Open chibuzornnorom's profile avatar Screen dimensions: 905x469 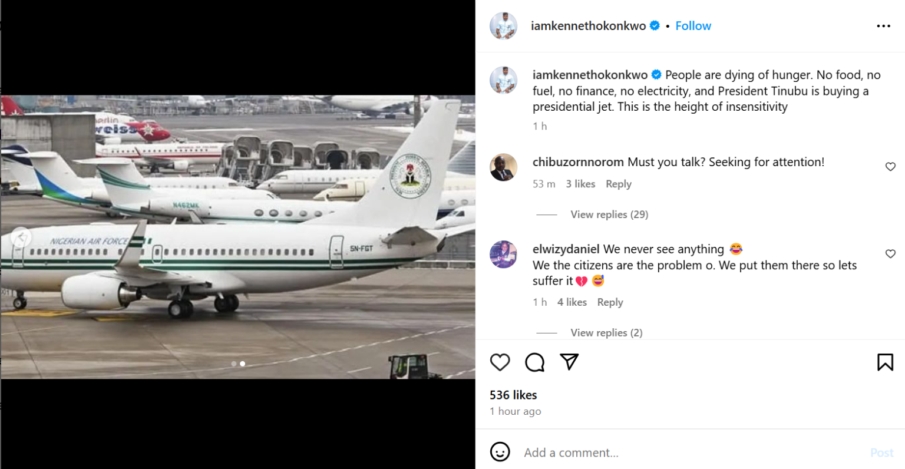(x=504, y=167)
